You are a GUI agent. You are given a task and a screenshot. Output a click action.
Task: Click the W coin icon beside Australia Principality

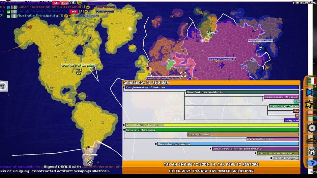(66, 16)
